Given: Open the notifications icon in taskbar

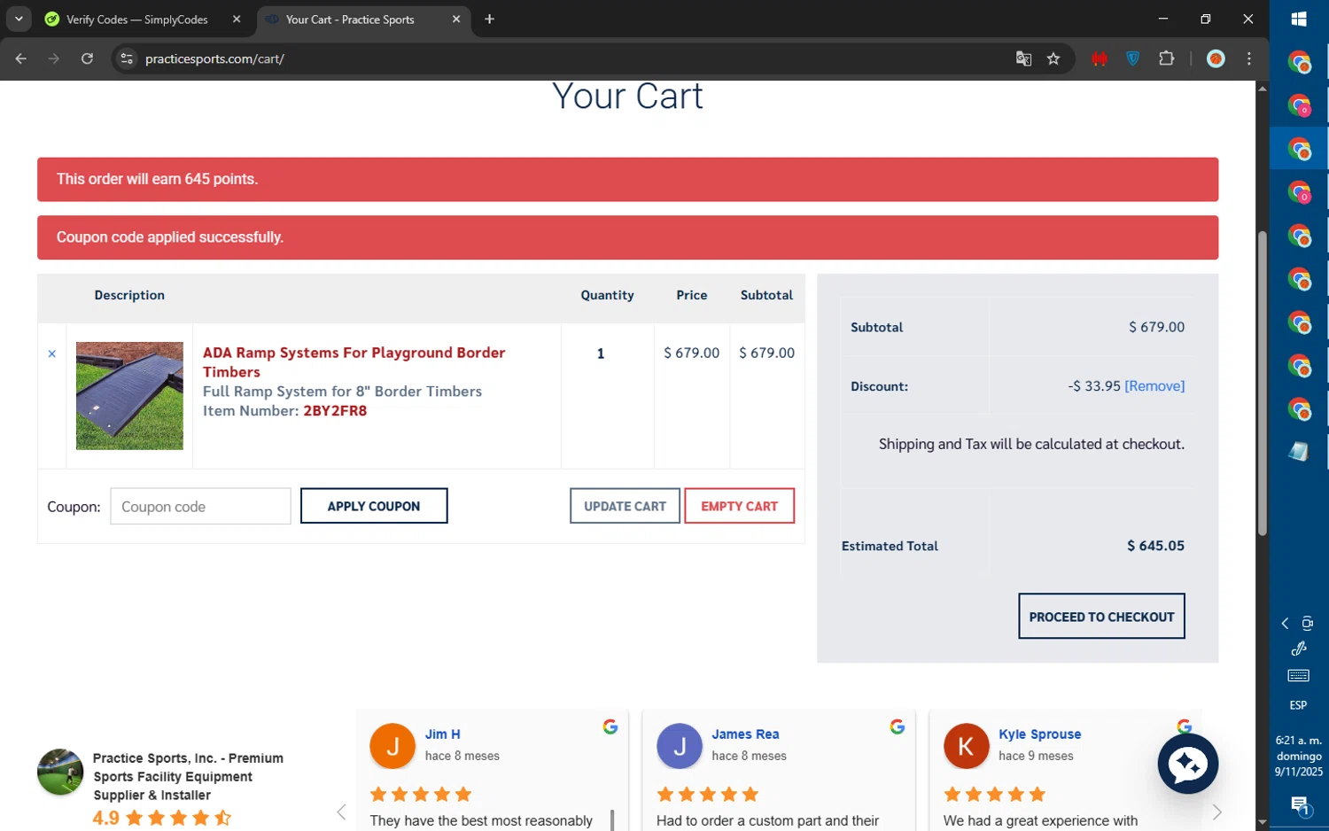Looking at the screenshot, I should point(1300,805).
